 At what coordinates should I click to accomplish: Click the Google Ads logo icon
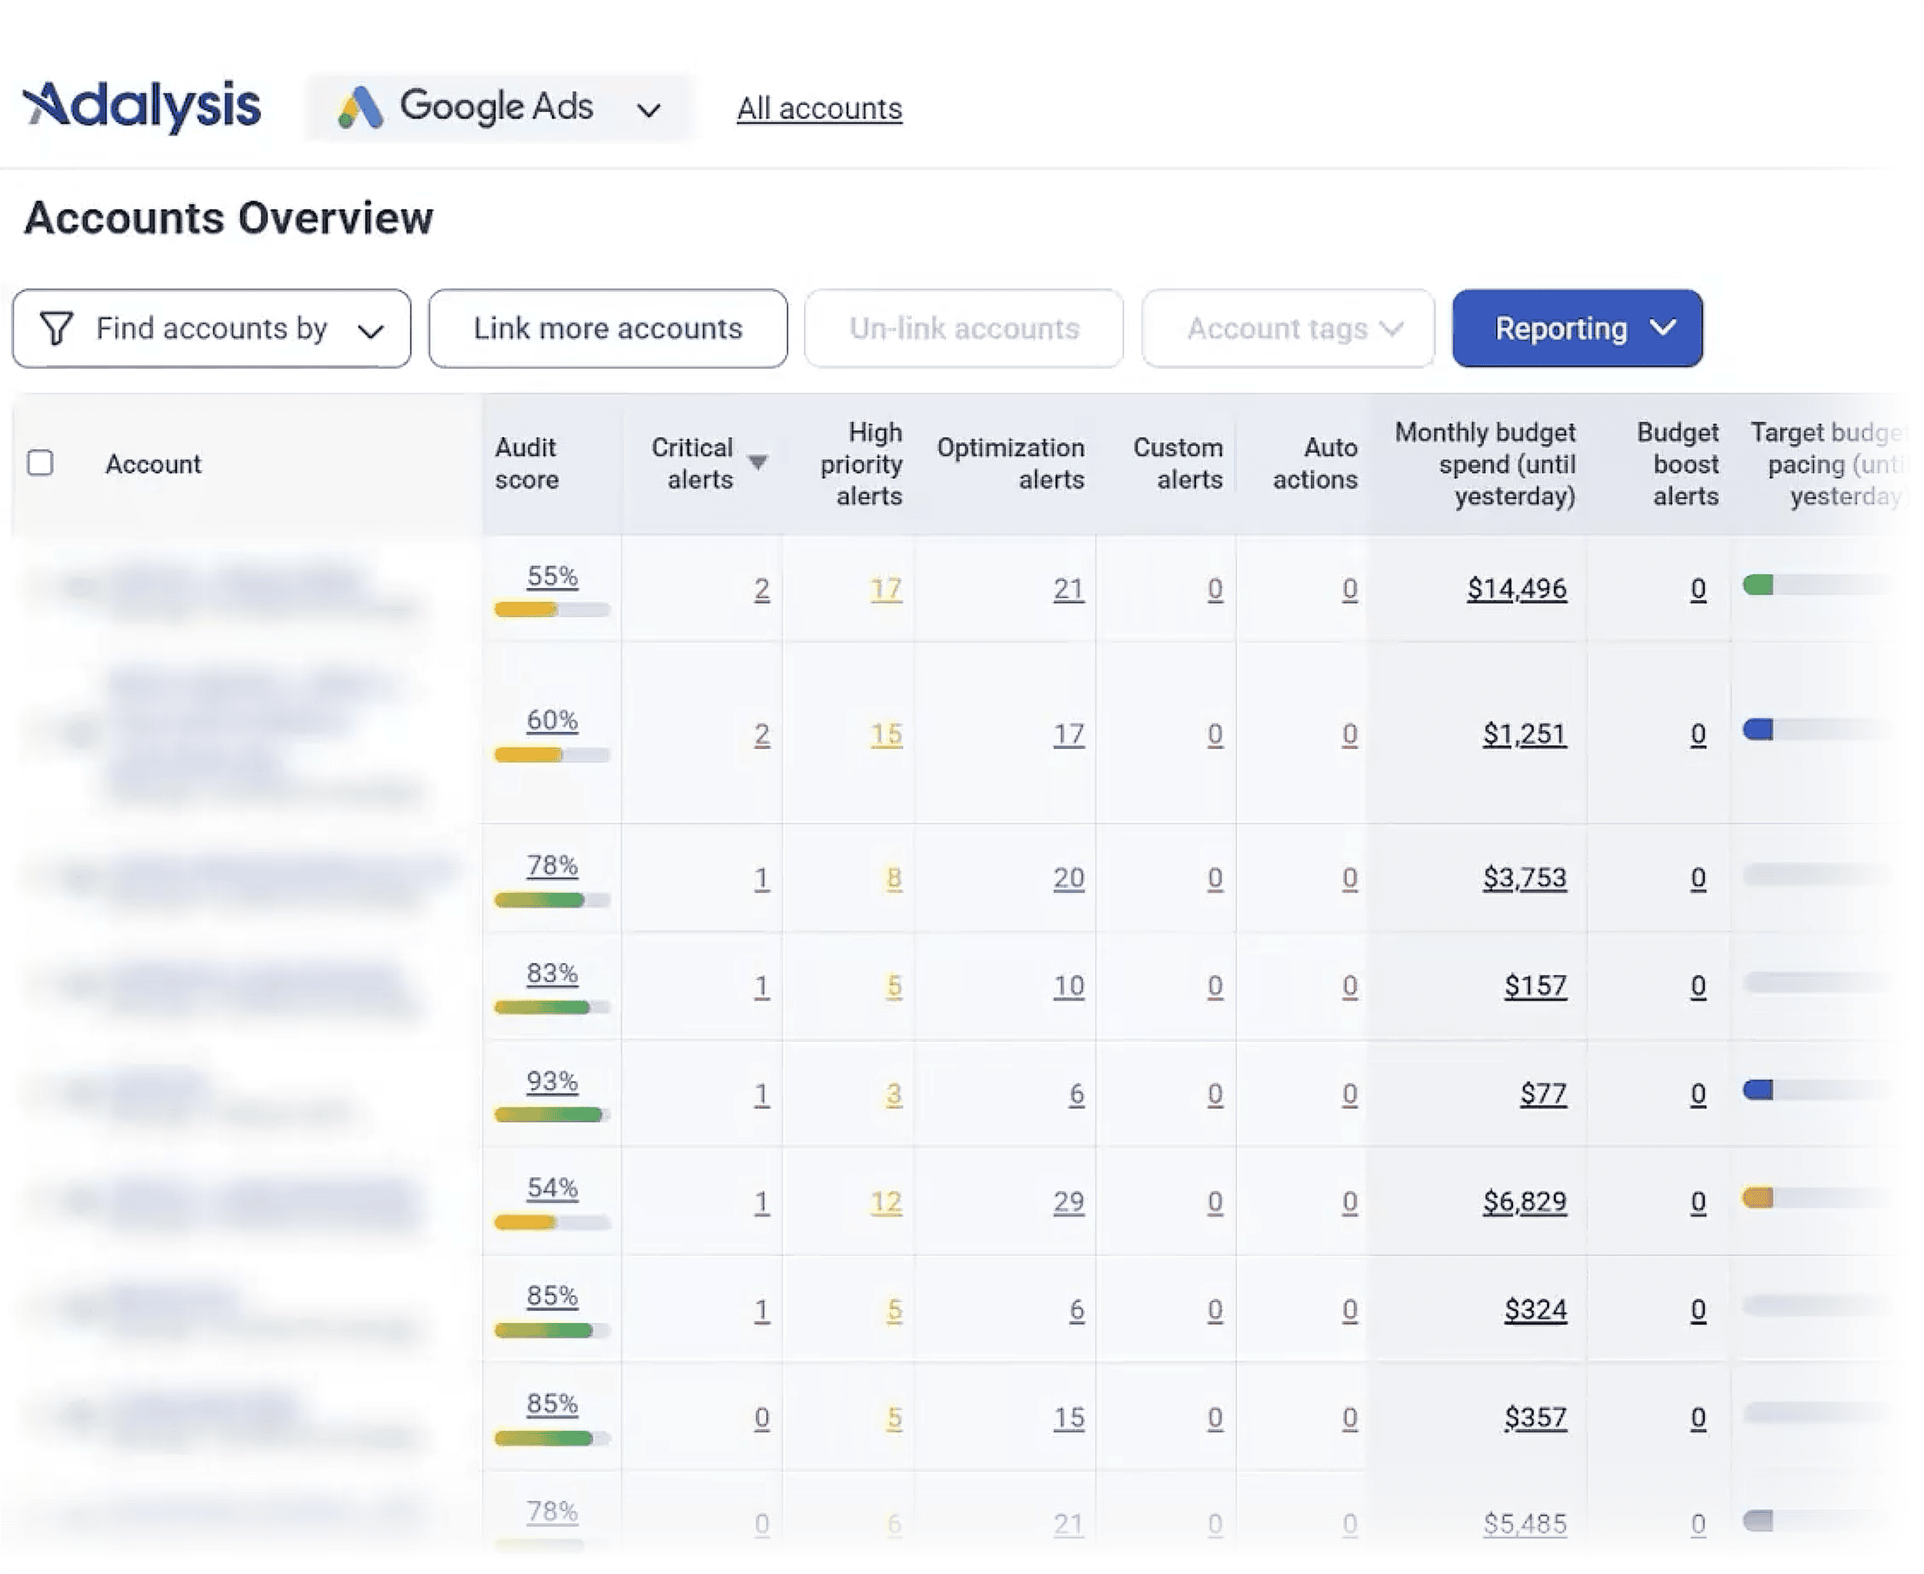point(362,107)
